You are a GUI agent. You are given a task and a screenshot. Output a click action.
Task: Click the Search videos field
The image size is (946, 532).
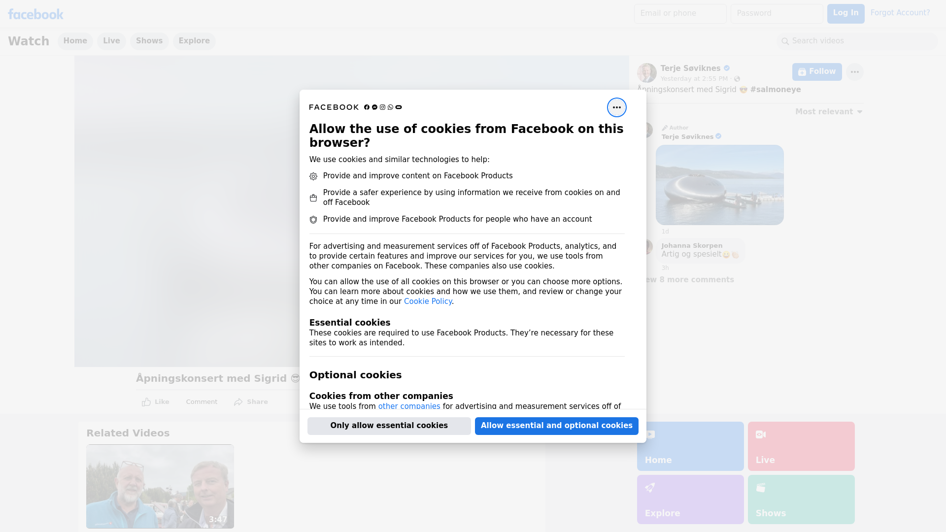857,41
